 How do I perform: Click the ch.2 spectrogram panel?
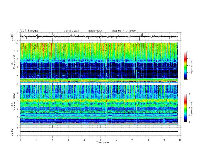(99, 105)
